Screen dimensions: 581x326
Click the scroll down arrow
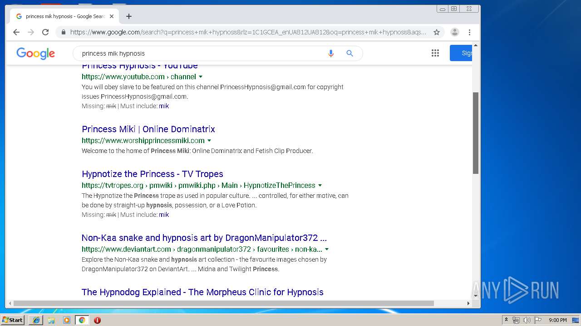pyautogui.click(x=476, y=296)
